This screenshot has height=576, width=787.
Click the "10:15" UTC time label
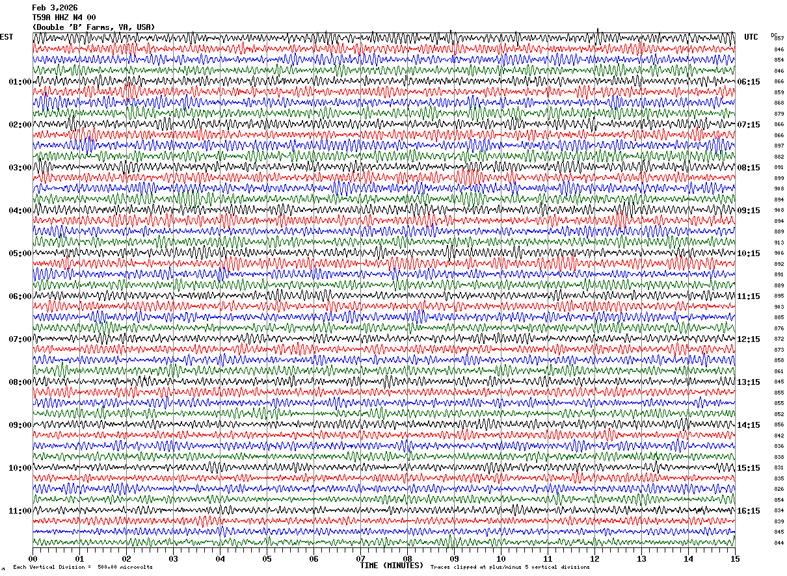[x=749, y=254]
